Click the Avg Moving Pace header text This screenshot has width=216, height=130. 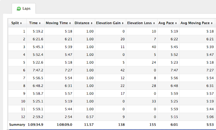coord(195,23)
